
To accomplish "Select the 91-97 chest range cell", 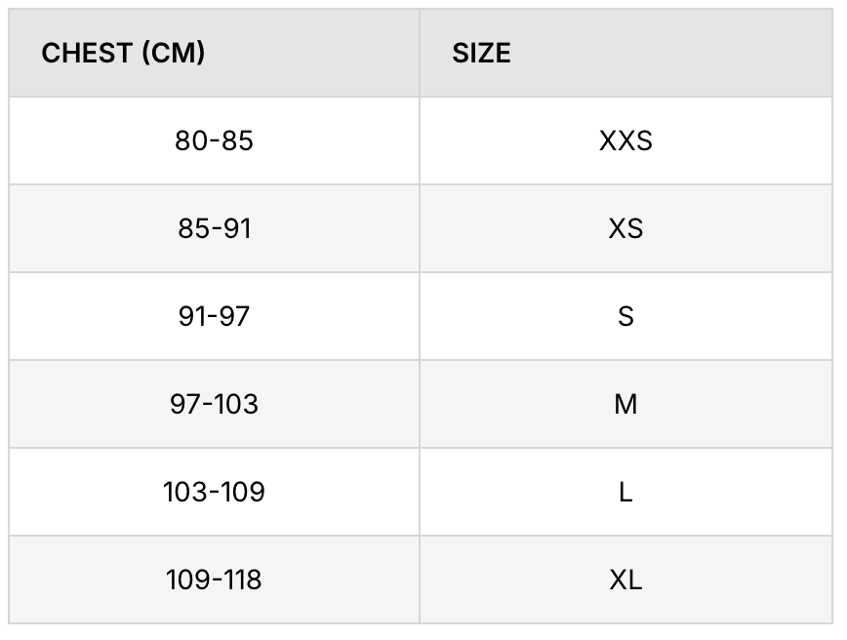I will [214, 317].
